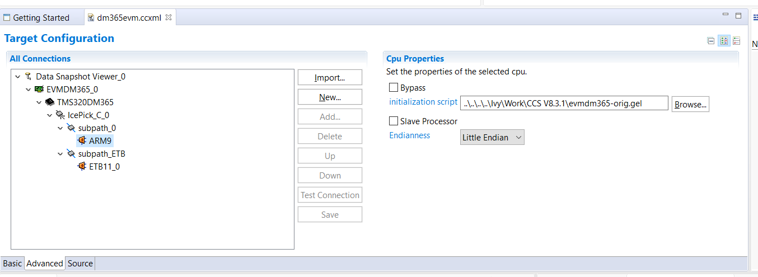The height and width of the screenshot is (277, 758).
Task: Collapse the subpath_ETB tree node
Action: coord(60,154)
